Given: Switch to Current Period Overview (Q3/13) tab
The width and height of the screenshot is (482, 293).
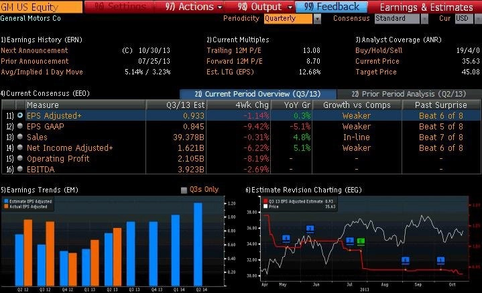Looking at the screenshot, I should point(257,94).
